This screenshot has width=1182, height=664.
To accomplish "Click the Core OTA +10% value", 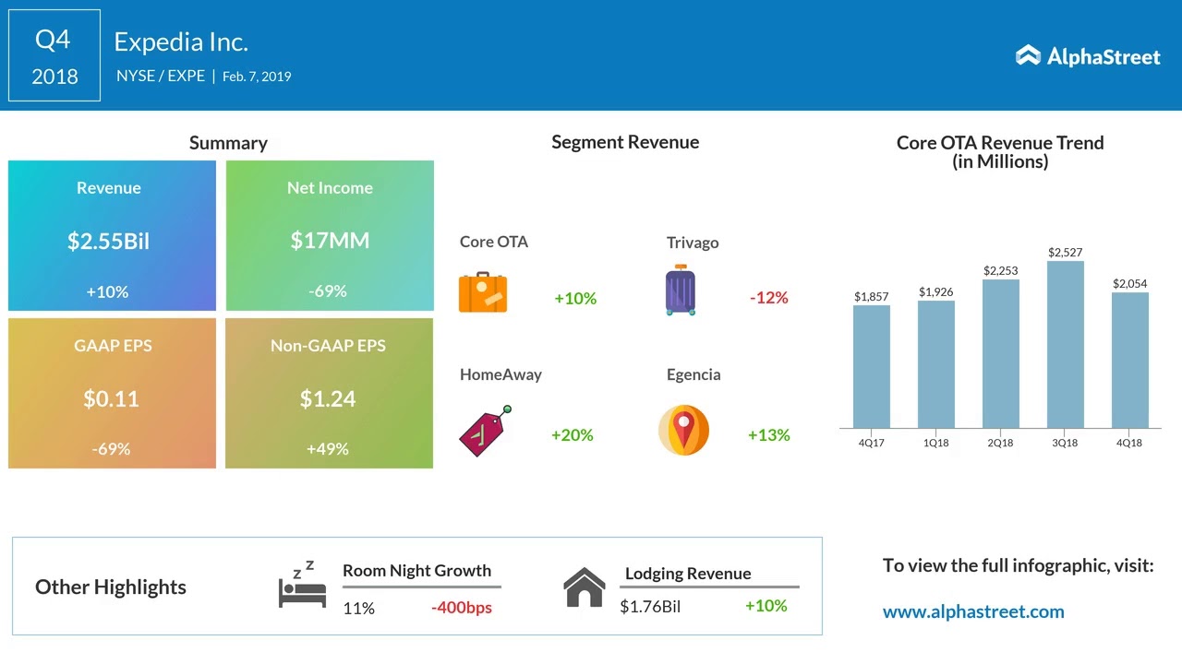I will [x=575, y=298].
